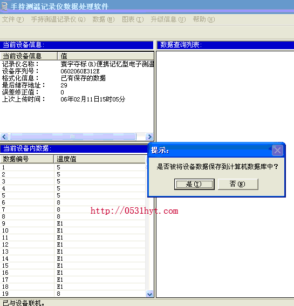Open the 文件(F) menu

tap(13, 19)
